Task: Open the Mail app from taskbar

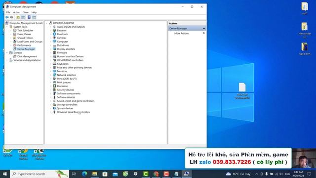Action: [x=115, y=174]
